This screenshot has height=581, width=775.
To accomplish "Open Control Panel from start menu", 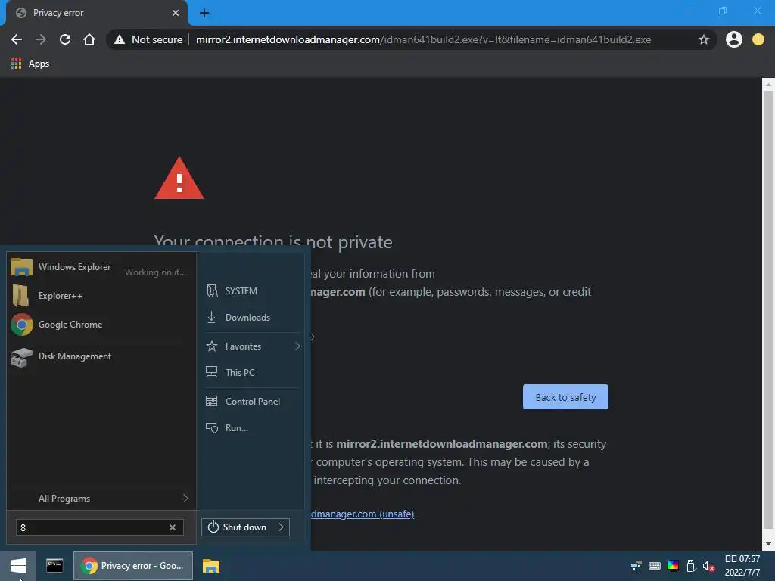I will click(252, 402).
